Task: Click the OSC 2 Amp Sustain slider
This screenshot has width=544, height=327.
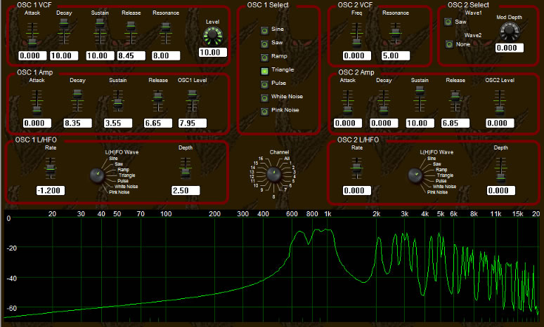Action: (x=420, y=99)
